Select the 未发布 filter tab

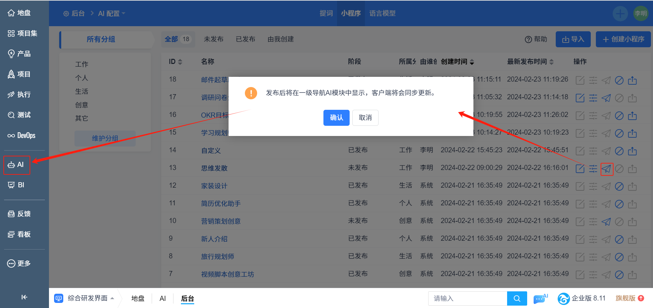click(x=214, y=39)
